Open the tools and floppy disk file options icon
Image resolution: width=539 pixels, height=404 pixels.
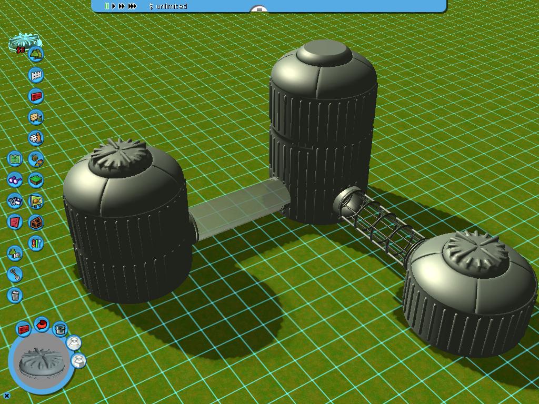[x=15, y=201]
